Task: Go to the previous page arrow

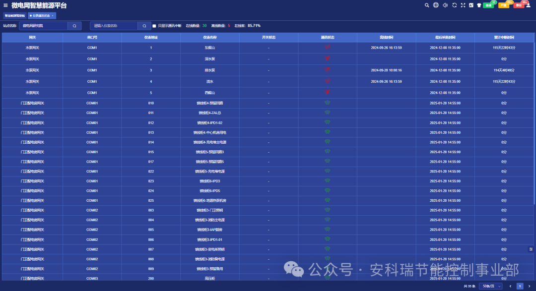Action: coord(510,286)
